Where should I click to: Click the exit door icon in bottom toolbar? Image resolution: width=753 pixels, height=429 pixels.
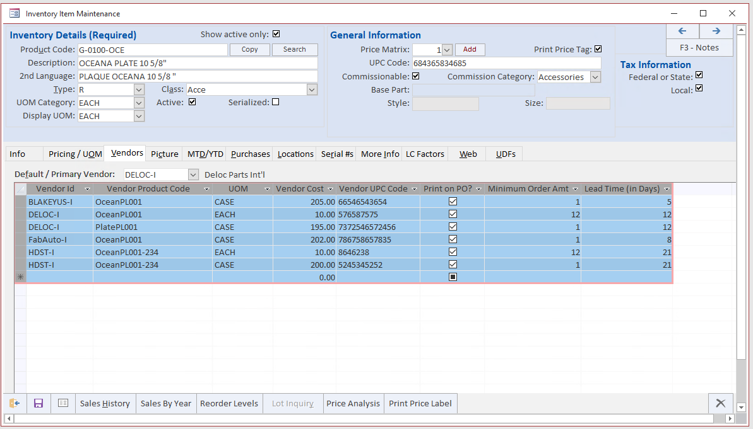pos(14,403)
